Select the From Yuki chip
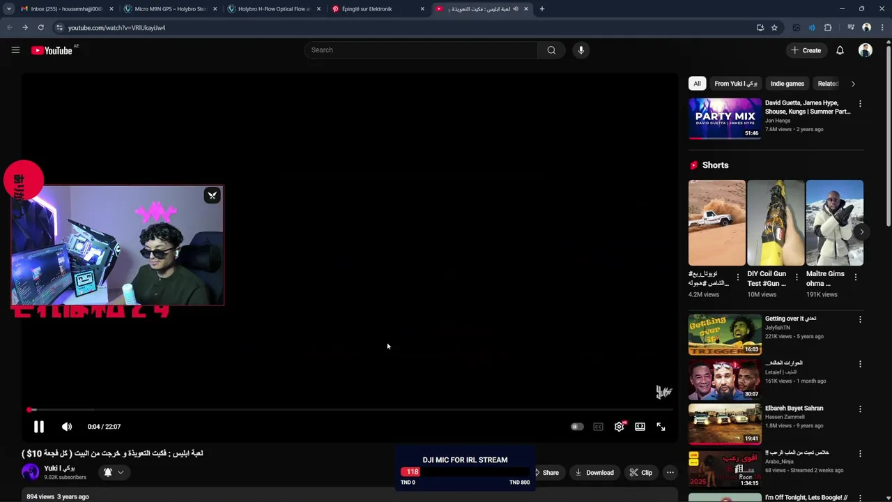The image size is (892, 502). click(735, 84)
